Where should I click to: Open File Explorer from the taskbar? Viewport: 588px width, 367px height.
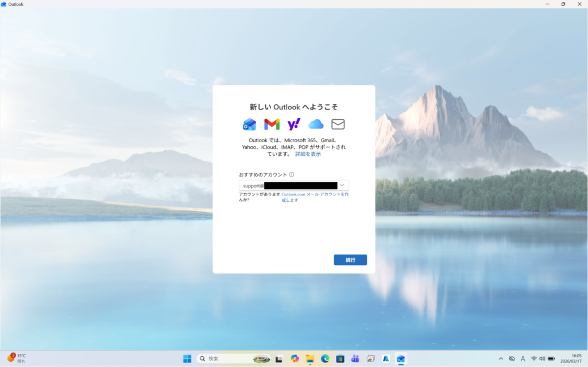pyautogui.click(x=310, y=359)
